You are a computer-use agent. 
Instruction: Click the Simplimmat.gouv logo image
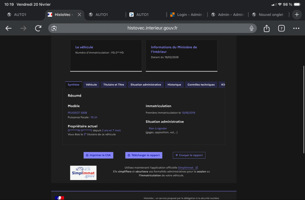(83, 173)
